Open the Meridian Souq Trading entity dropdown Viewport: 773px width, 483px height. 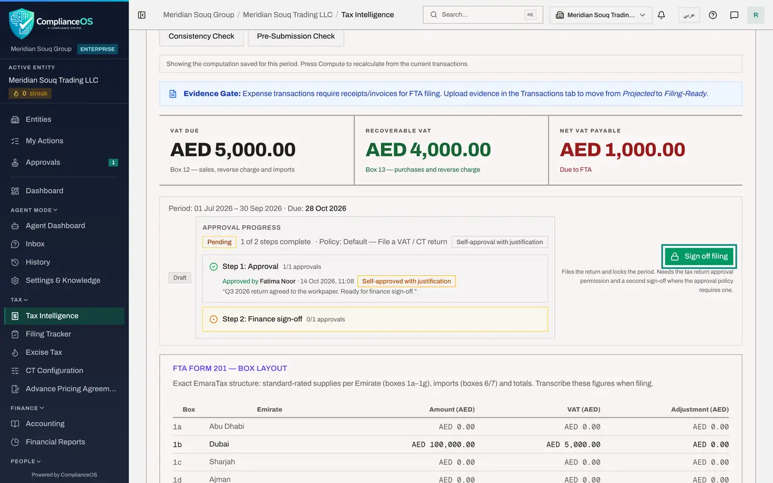601,15
